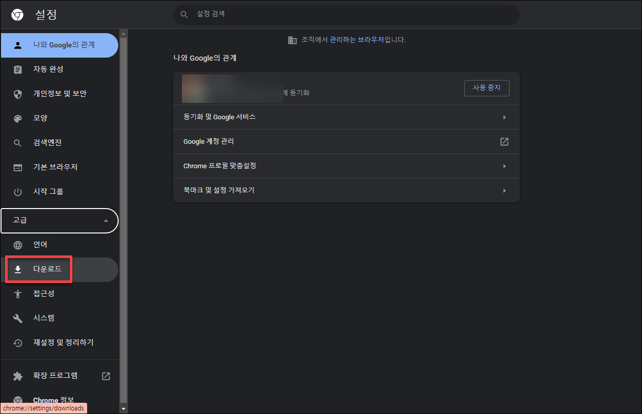This screenshot has height=414, width=642.
Task: Select the 모양 appearance section
Action: (x=59, y=118)
